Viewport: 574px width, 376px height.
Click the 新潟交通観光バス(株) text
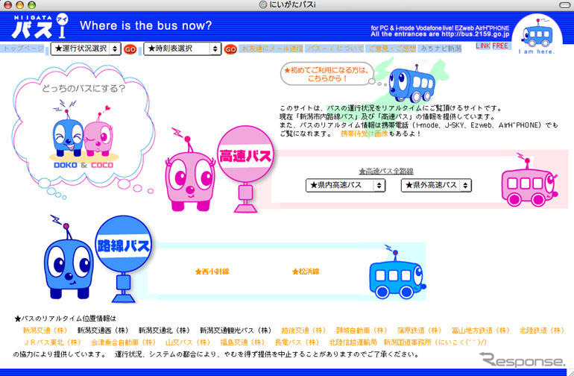pos(236,330)
